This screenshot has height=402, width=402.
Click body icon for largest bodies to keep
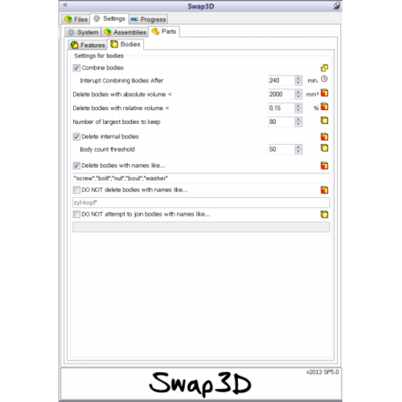pyautogui.click(x=324, y=121)
